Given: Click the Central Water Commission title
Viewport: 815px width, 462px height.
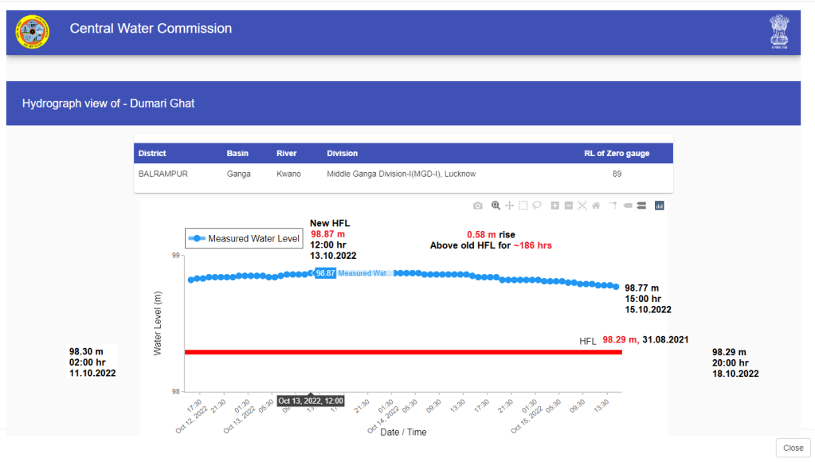Looking at the screenshot, I should pos(151,29).
